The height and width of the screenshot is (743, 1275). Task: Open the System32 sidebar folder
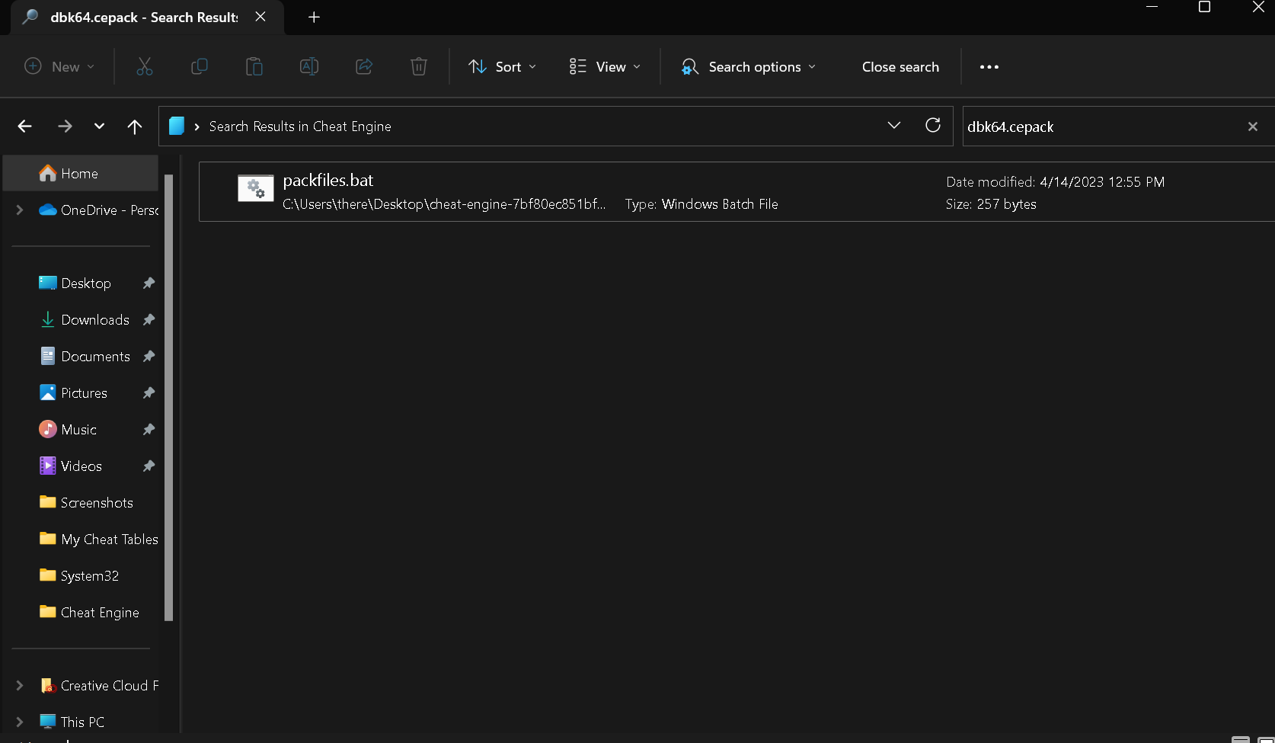(x=81, y=576)
